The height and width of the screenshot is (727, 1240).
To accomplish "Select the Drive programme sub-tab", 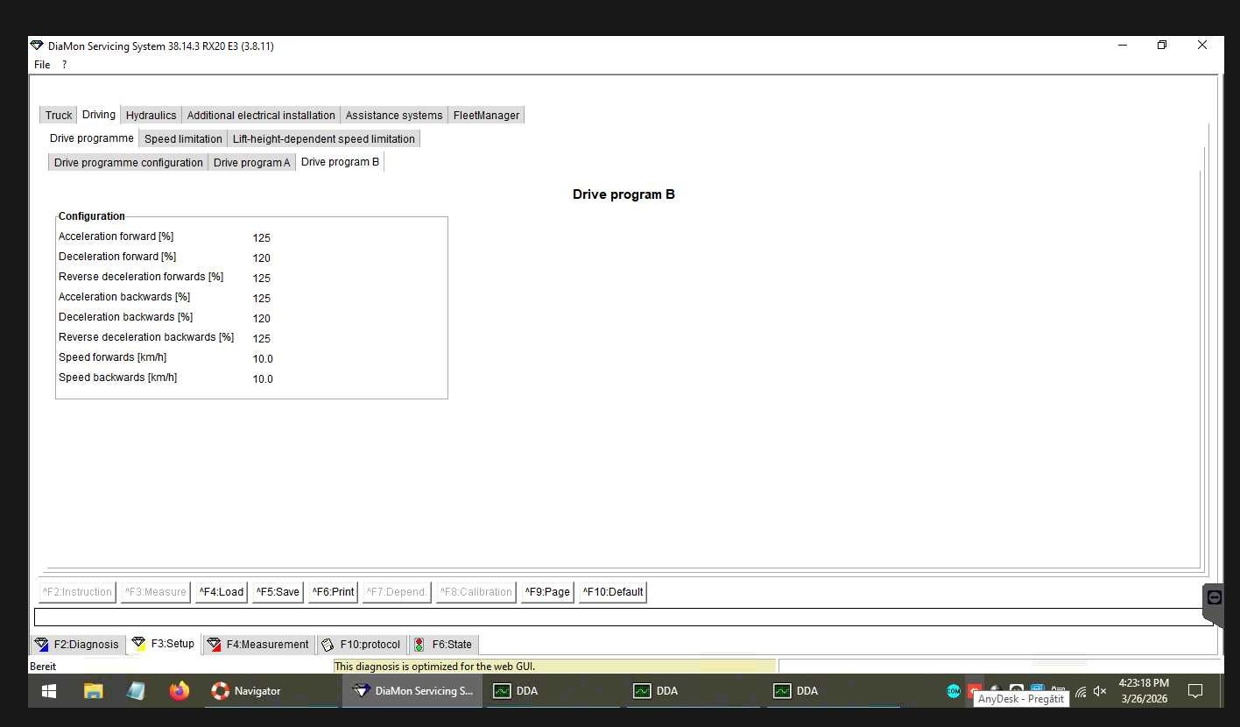I will (x=92, y=138).
